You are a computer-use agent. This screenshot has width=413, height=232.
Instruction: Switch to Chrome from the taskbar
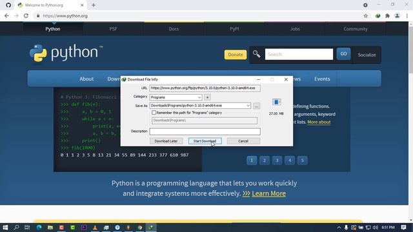pyautogui.click(x=140, y=227)
